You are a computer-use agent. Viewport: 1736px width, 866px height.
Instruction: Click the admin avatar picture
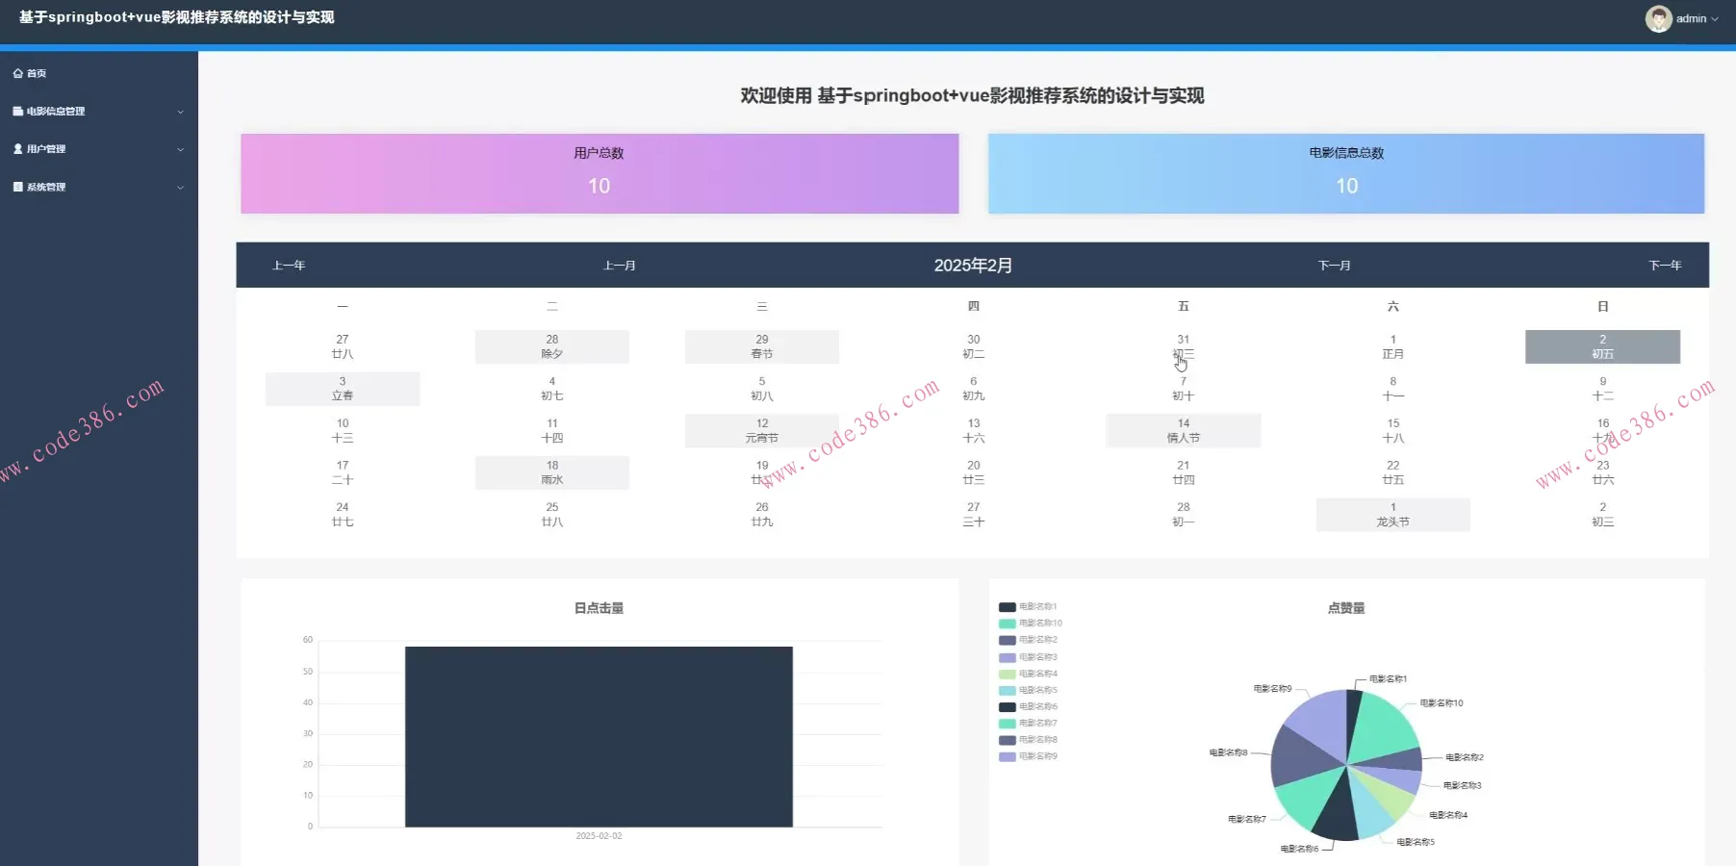(x=1658, y=18)
